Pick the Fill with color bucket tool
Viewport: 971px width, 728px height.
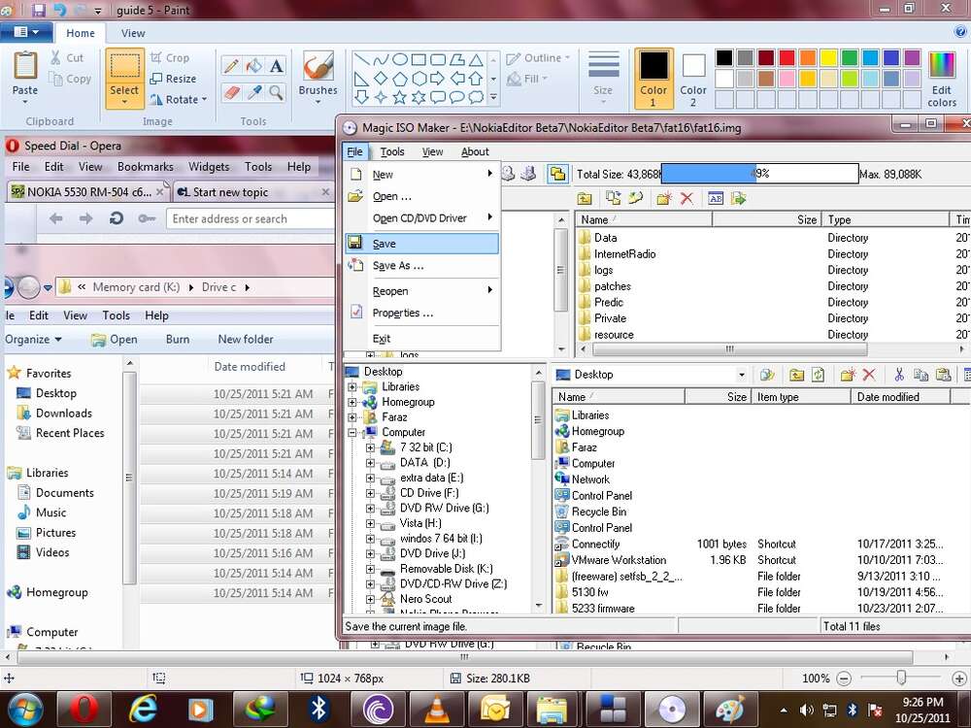253,66
